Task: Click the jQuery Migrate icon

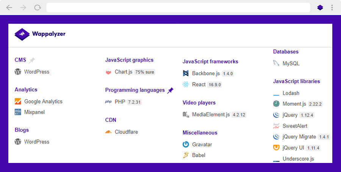Action: (x=276, y=137)
